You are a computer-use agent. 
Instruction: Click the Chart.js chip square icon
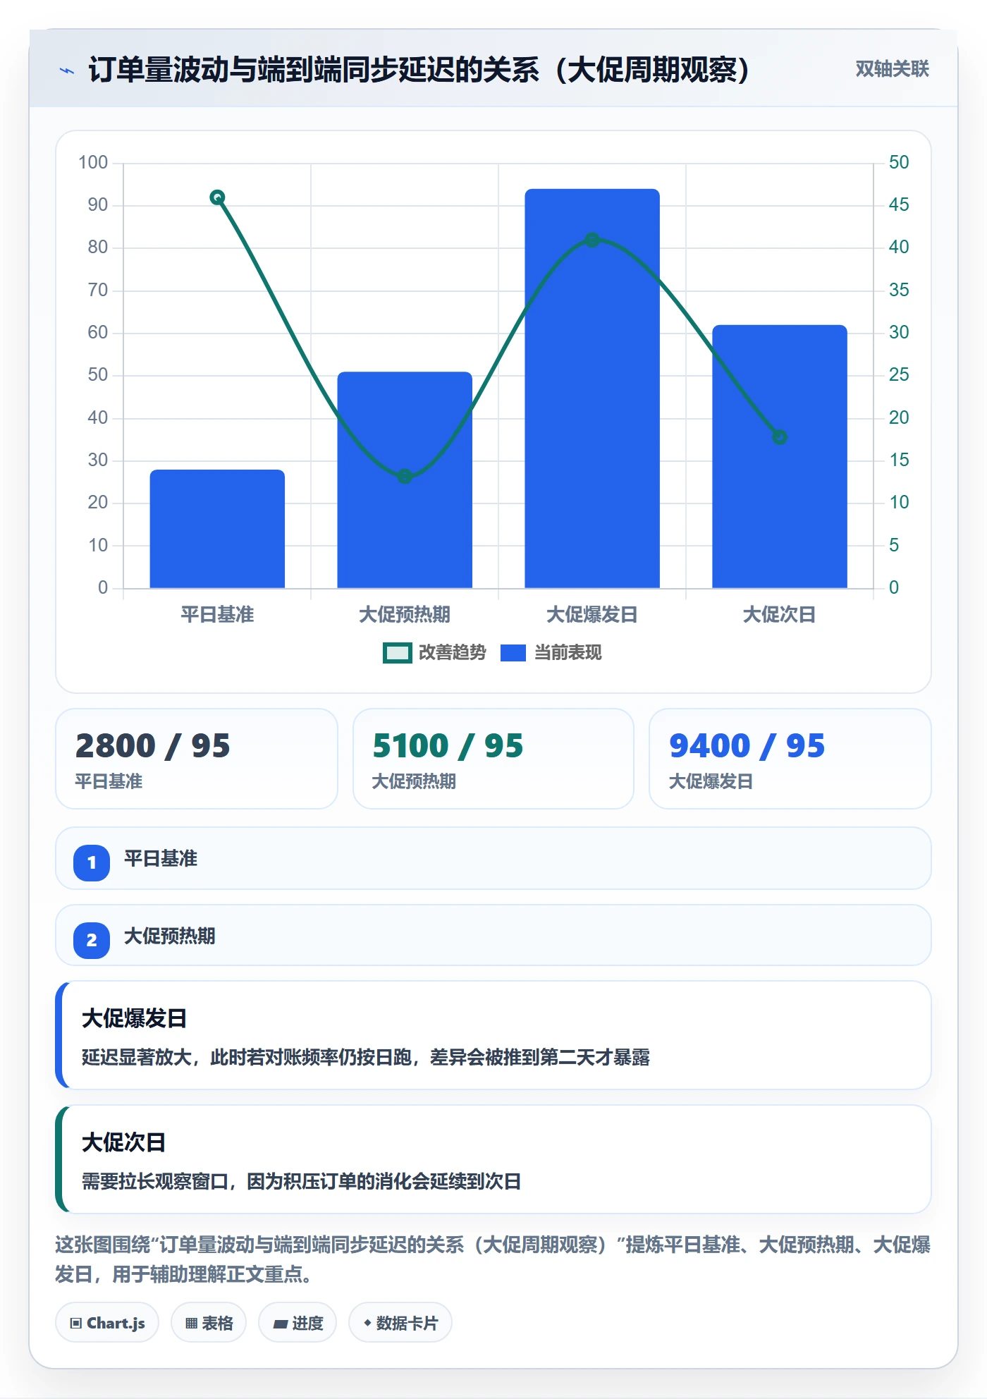[76, 1323]
